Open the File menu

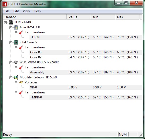tap(7, 11)
